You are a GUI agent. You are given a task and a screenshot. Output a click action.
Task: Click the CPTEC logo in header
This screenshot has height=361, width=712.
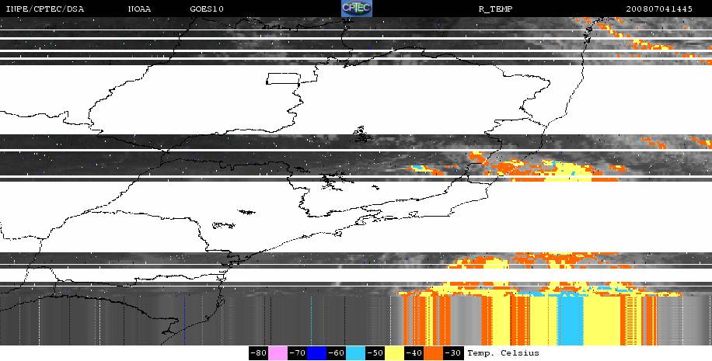tap(357, 9)
